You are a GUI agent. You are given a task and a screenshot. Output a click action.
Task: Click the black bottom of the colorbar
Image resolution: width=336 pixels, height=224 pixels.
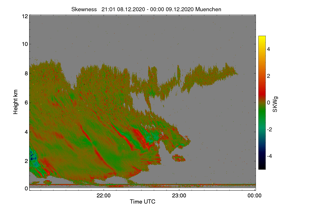pos(262,167)
